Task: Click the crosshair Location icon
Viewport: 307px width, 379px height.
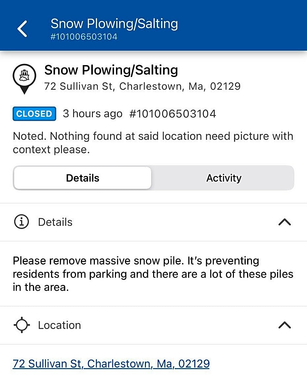Action: (x=21, y=325)
